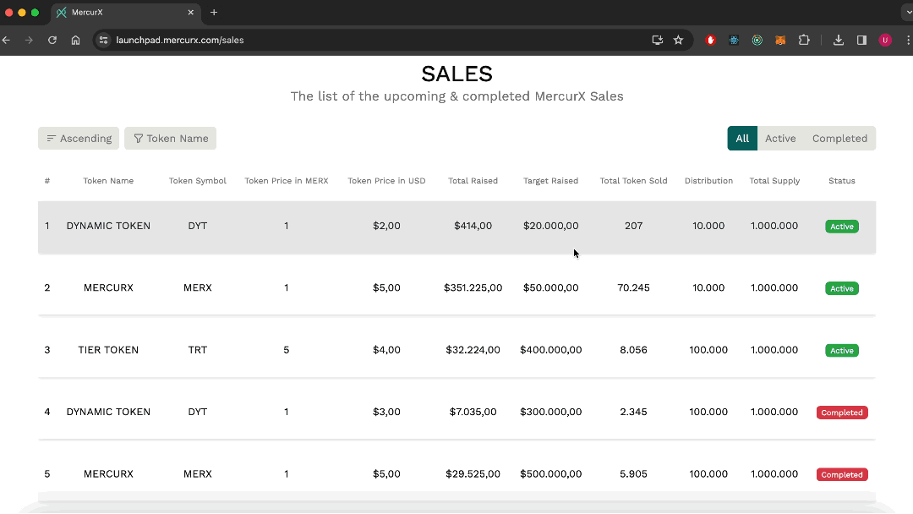Open the red ad blocker extension
913x514 pixels.
point(710,41)
